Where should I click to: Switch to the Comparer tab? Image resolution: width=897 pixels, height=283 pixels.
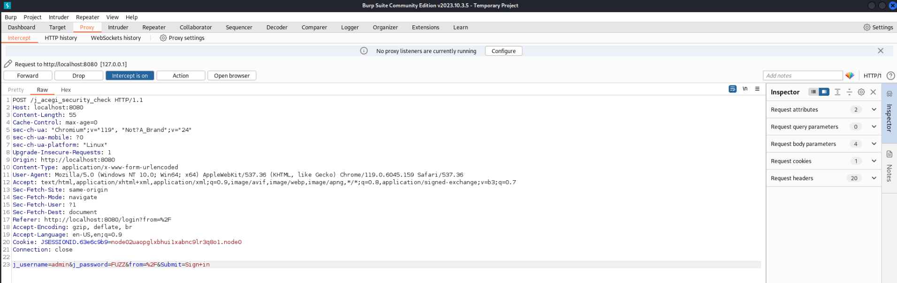(x=314, y=27)
